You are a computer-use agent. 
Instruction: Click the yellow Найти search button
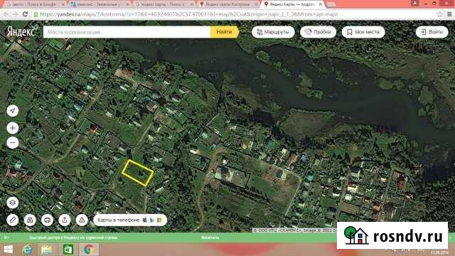225,32
